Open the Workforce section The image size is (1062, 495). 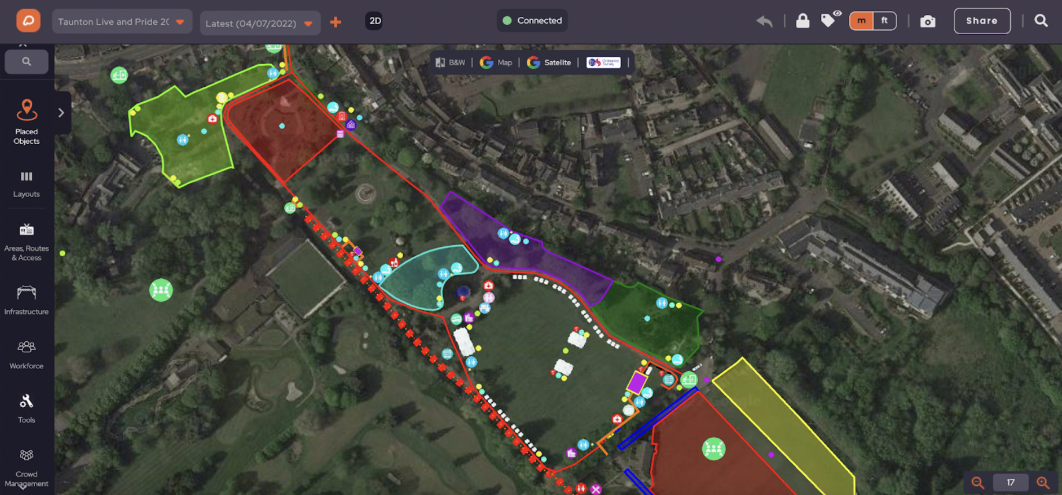[x=27, y=354]
